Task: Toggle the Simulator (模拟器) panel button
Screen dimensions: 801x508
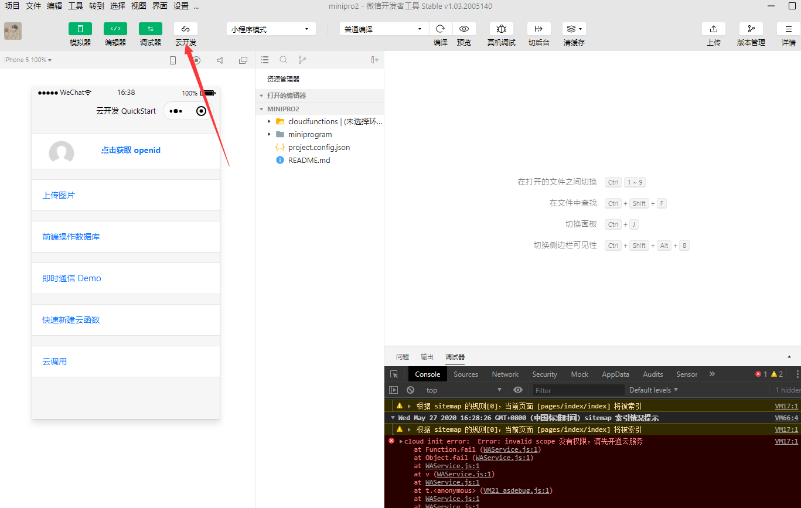Action: (80, 29)
